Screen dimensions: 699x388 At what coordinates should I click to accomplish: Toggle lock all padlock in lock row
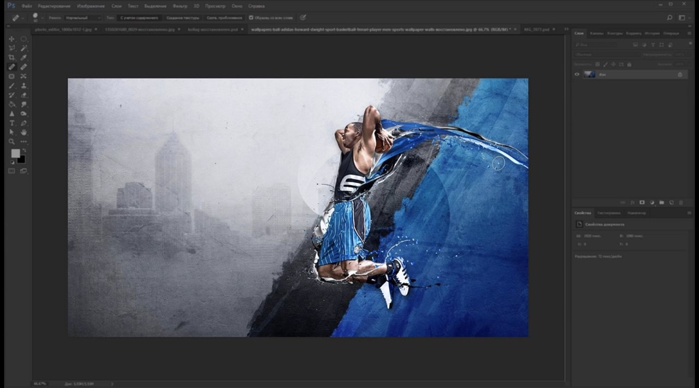[x=628, y=64]
